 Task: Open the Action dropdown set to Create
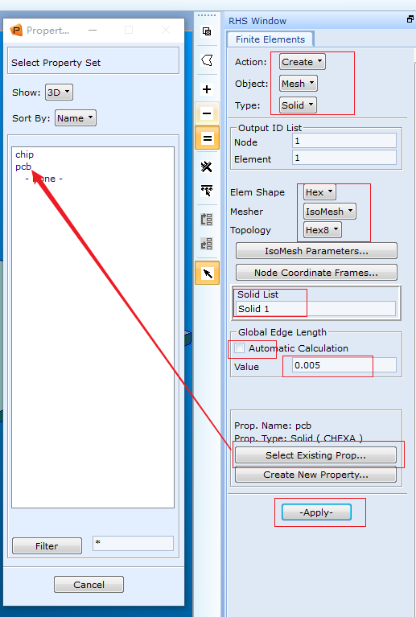coord(303,62)
